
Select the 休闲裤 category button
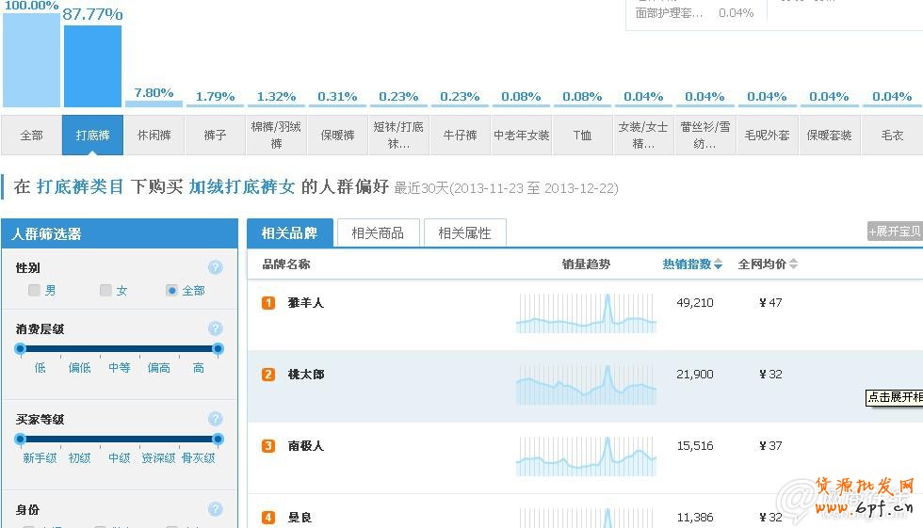click(x=154, y=135)
